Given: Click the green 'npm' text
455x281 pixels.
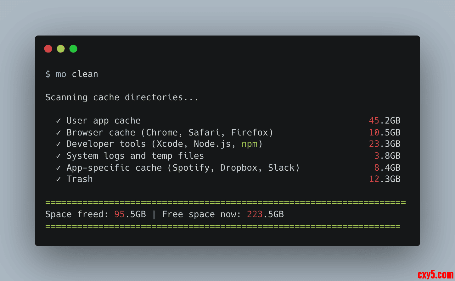Looking at the screenshot, I should (250, 144).
